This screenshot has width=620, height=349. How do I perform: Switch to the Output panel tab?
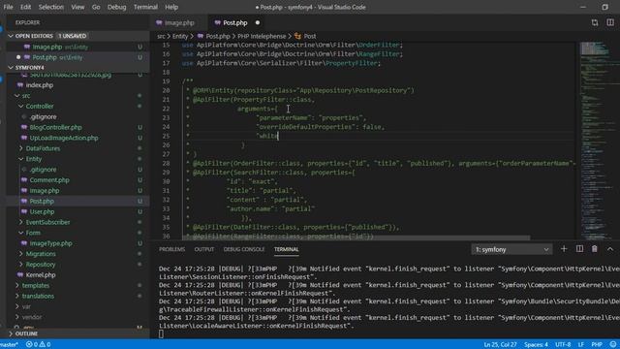204,250
